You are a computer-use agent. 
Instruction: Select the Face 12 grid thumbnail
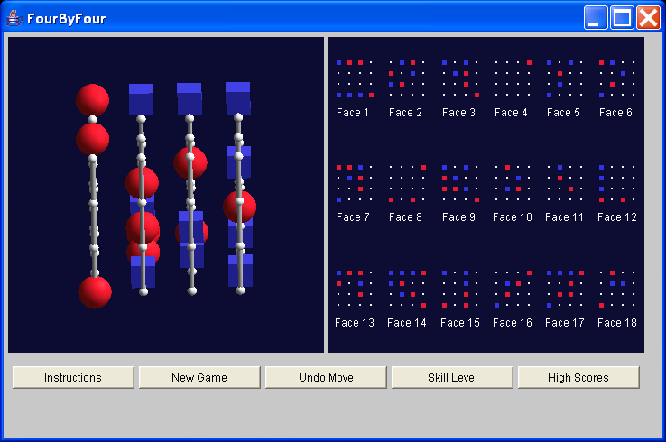click(617, 183)
